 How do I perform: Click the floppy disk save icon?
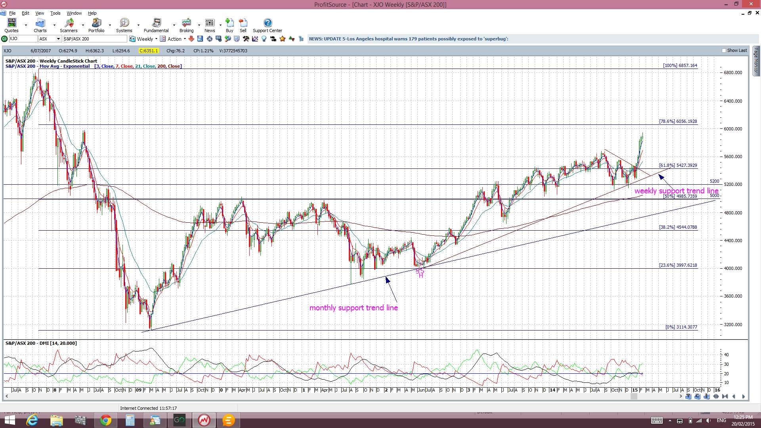click(200, 39)
